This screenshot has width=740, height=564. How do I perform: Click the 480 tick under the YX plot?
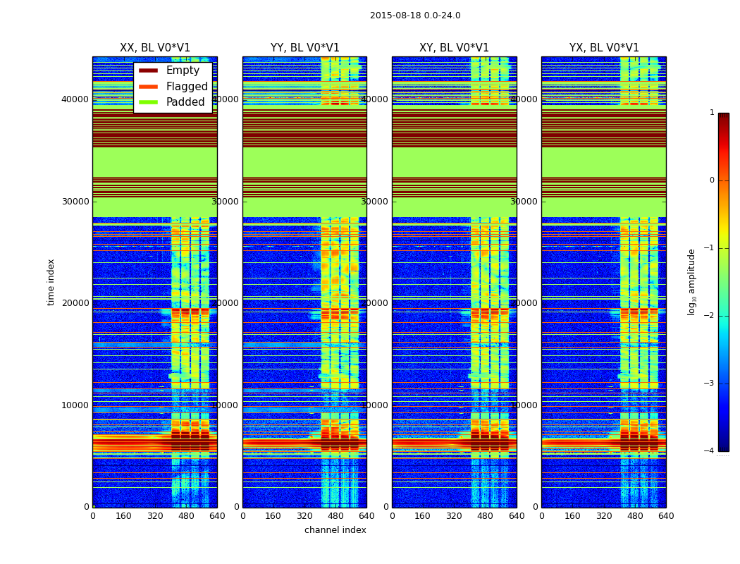pyautogui.click(x=635, y=516)
